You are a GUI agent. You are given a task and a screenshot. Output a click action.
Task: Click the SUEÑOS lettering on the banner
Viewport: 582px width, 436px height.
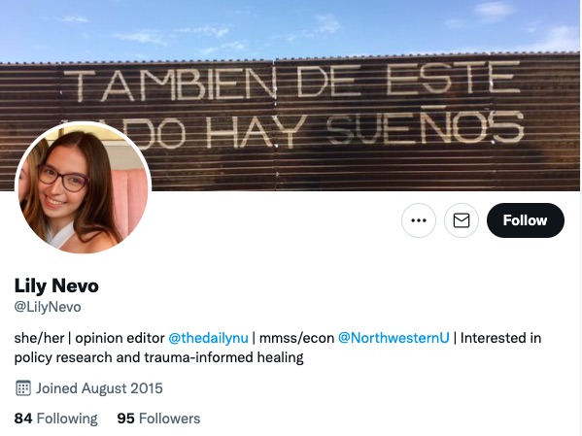(426, 126)
